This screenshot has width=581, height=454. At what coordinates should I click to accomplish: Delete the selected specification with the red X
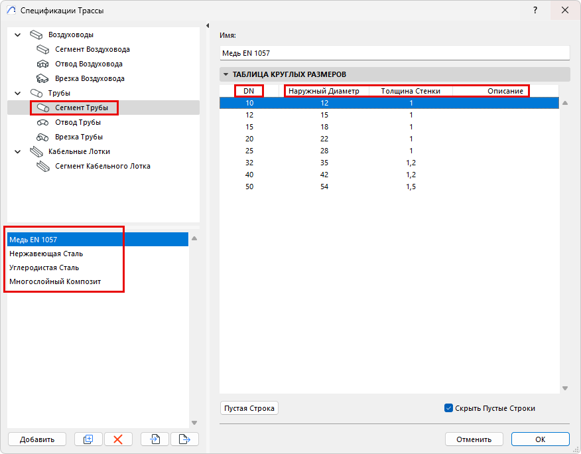(118, 439)
